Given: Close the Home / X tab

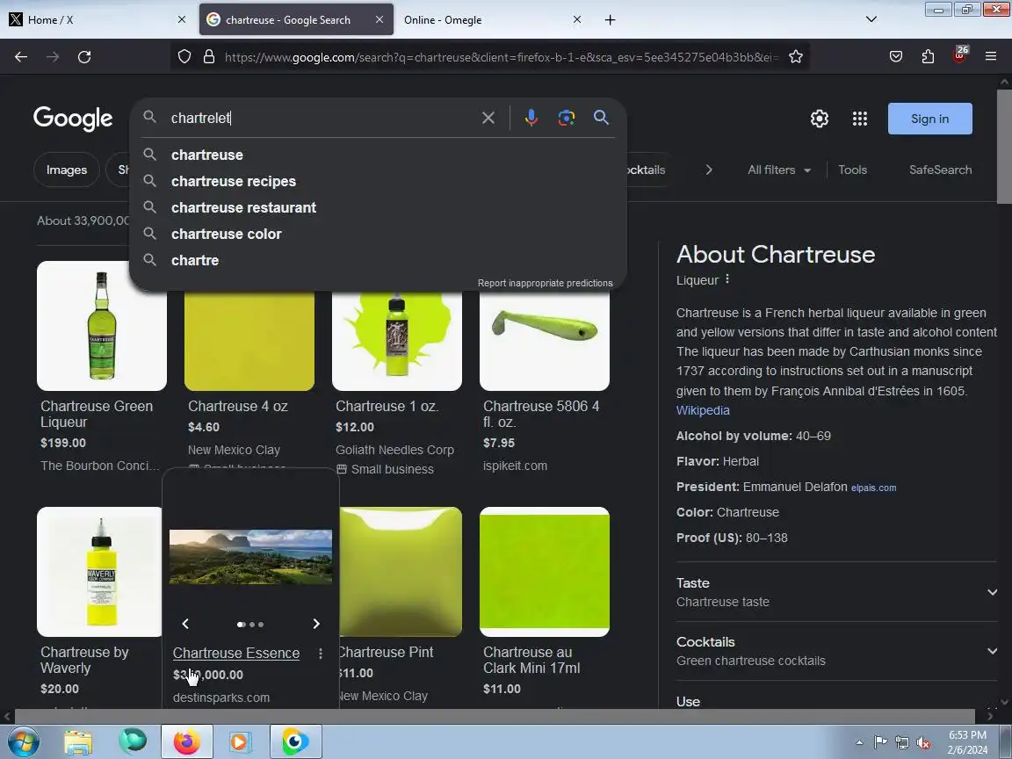Looking at the screenshot, I should 181,19.
